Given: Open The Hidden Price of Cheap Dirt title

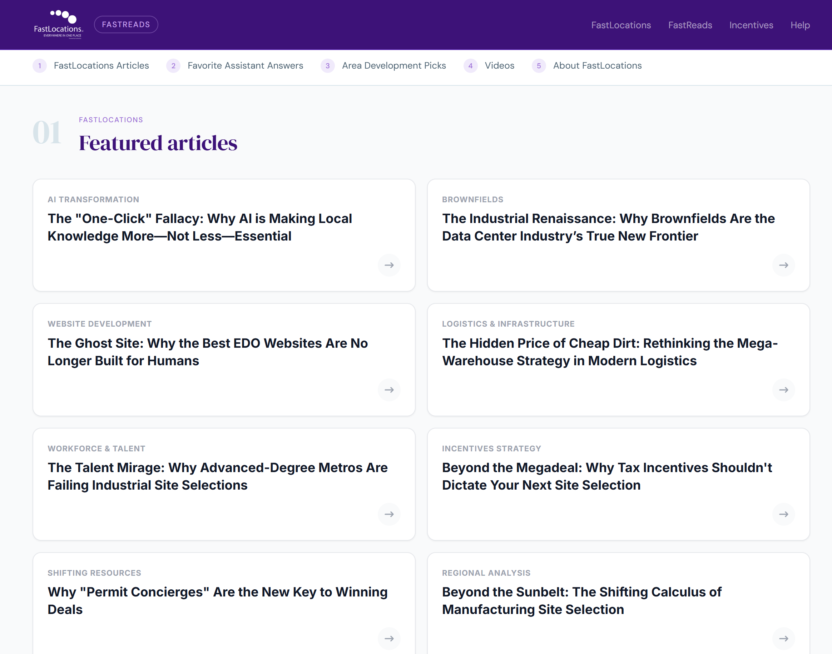Looking at the screenshot, I should point(610,352).
